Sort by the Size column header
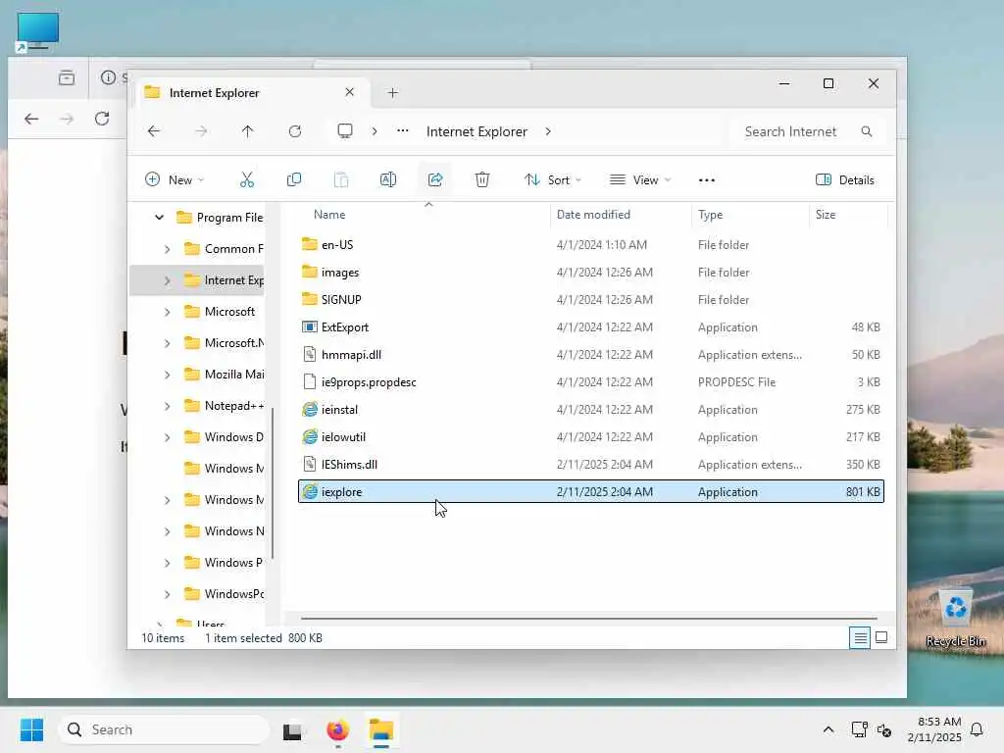This screenshot has height=753, width=1004. tap(826, 215)
